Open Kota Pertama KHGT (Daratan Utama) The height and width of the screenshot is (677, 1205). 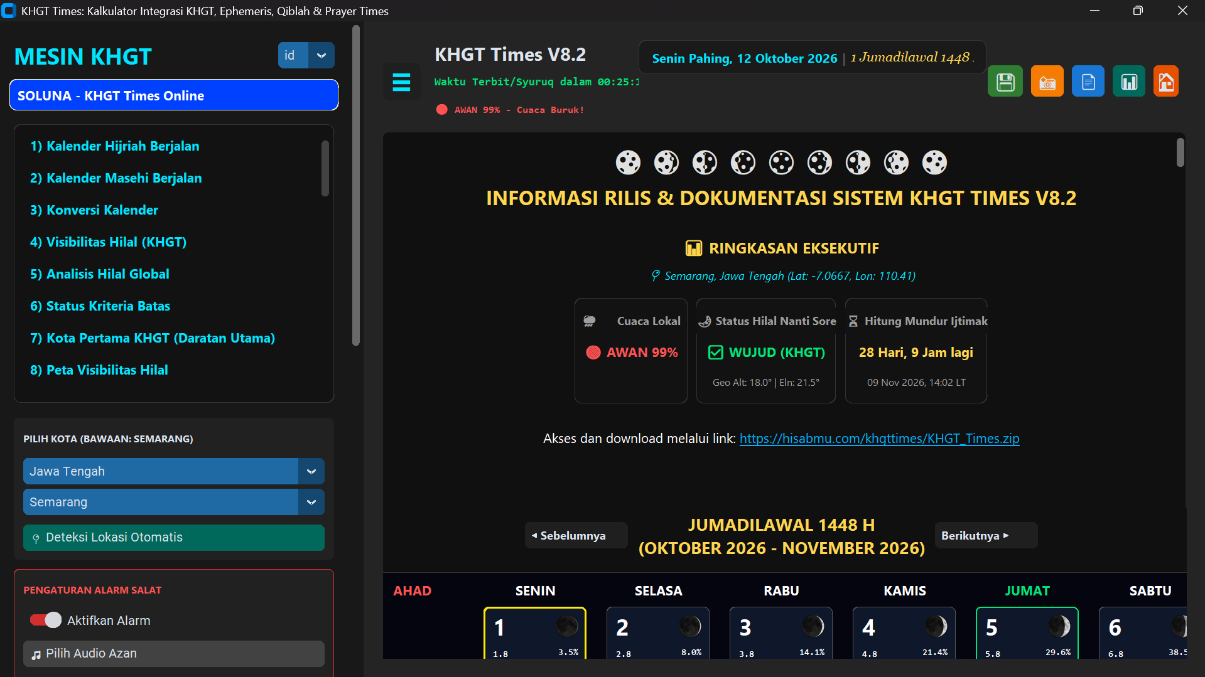(x=153, y=338)
